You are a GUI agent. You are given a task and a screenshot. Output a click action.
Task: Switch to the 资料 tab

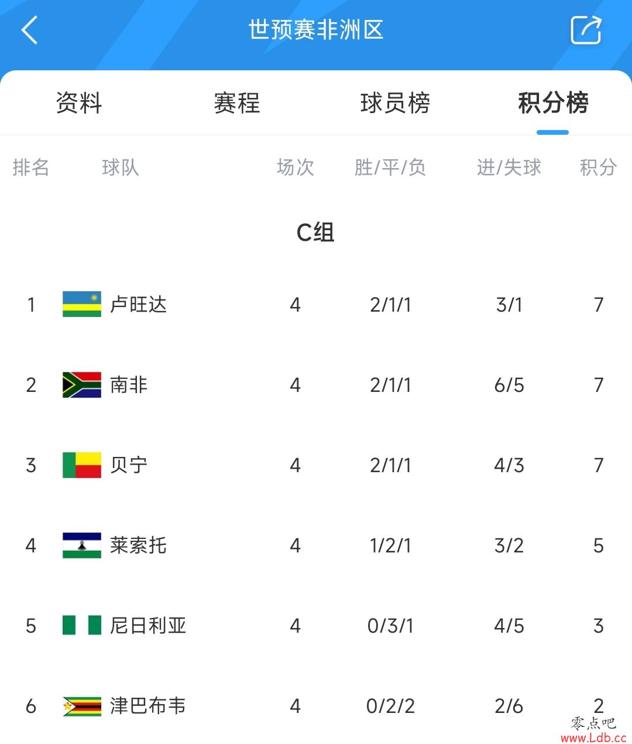pos(79,103)
